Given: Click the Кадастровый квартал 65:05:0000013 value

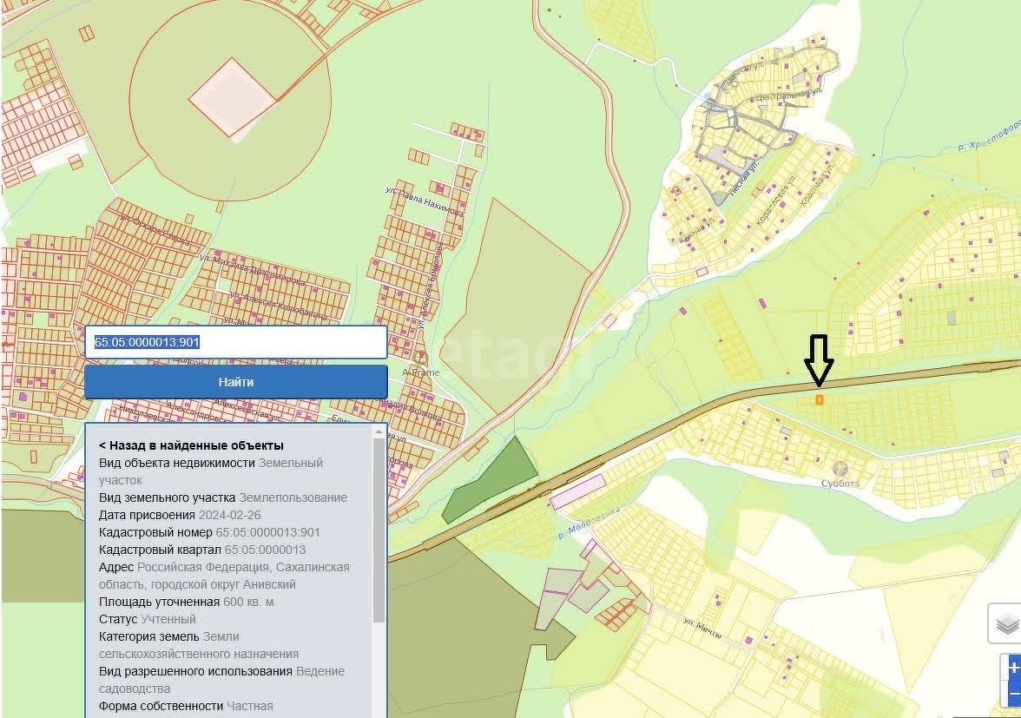Looking at the screenshot, I should point(265,550).
